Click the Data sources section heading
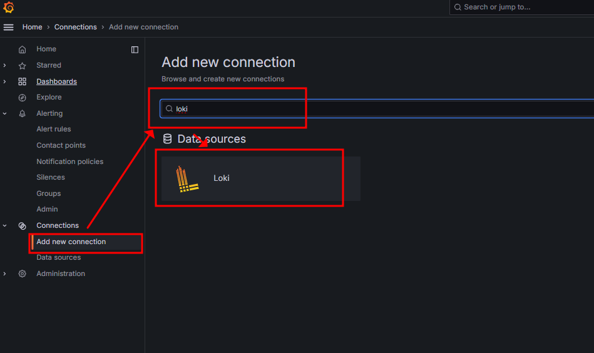 click(212, 139)
